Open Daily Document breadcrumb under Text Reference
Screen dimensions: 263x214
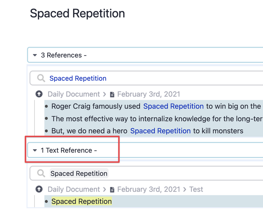point(74,189)
